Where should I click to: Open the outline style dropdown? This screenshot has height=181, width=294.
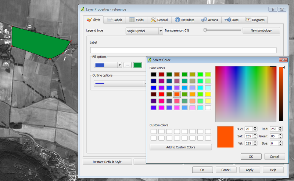pyautogui.click(x=120, y=84)
